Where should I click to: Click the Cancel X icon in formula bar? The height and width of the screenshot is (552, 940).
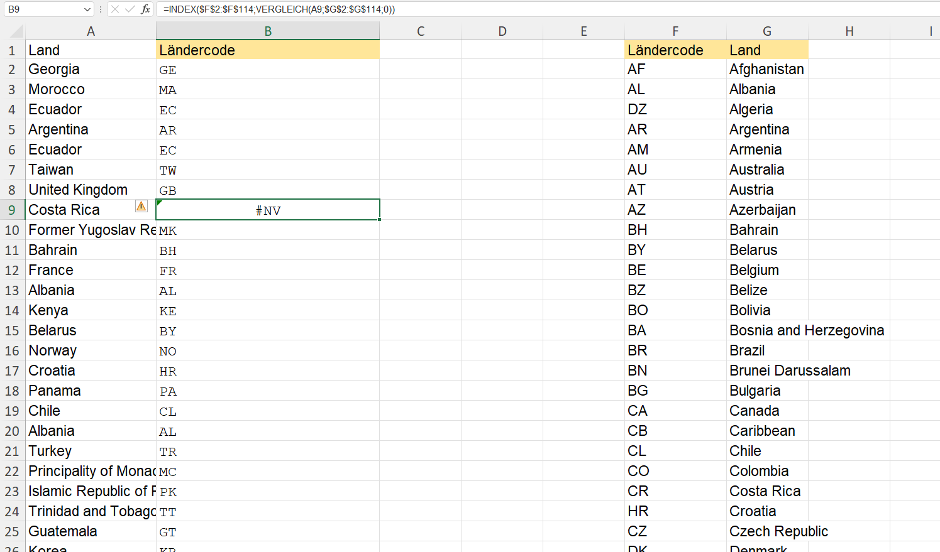point(115,9)
